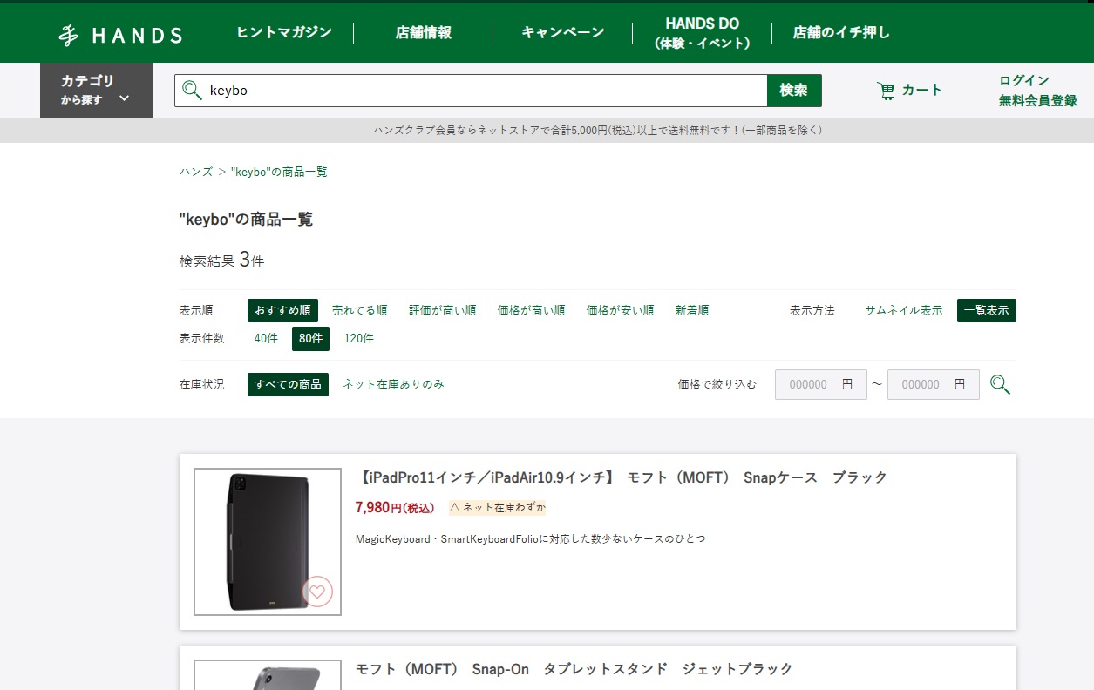
Task: Sort by 評価が高い順
Action: click(443, 310)
